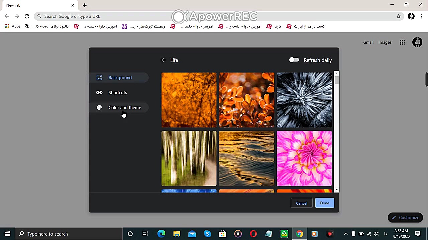Open the Chrome three-dot menu
This screenshot has height=240, width=428.
tap(421, 16)
